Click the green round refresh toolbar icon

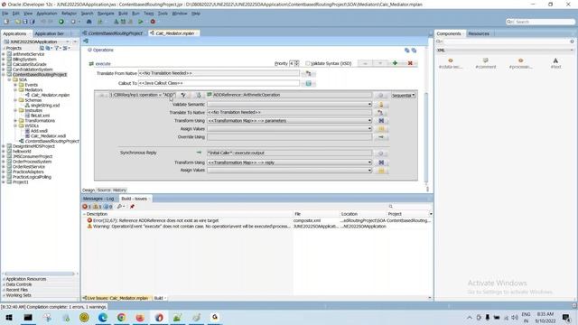click(x=61, y=22)
